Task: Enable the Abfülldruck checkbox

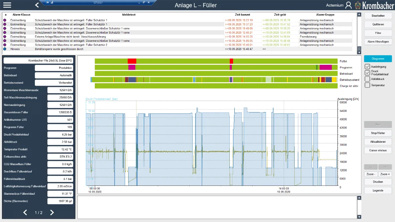Action: (367, 79)
